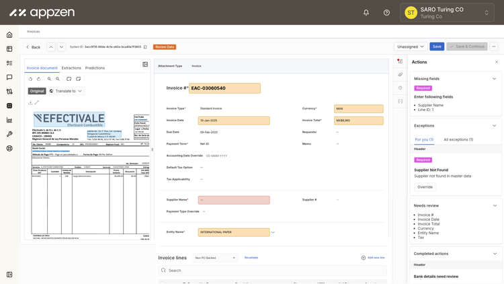This screenshot has height=284, width=504.
Task: Click the appzen logo
Action: pyautogui.click(x=42, y=13)
